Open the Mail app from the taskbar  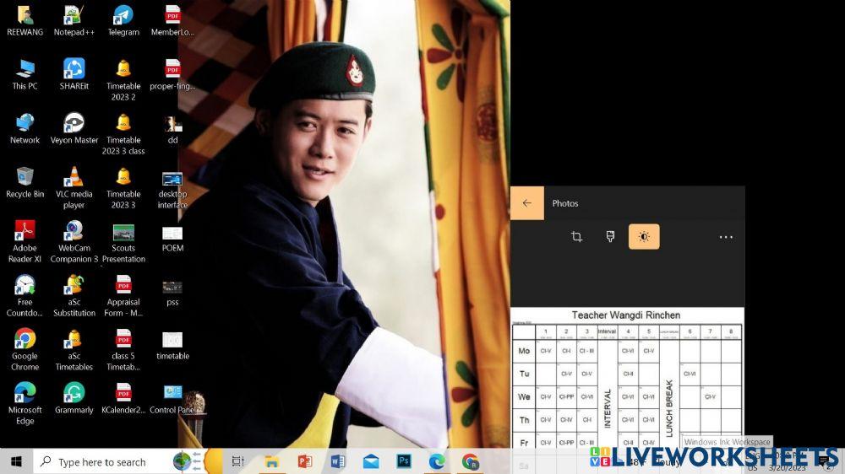[371, 461]
